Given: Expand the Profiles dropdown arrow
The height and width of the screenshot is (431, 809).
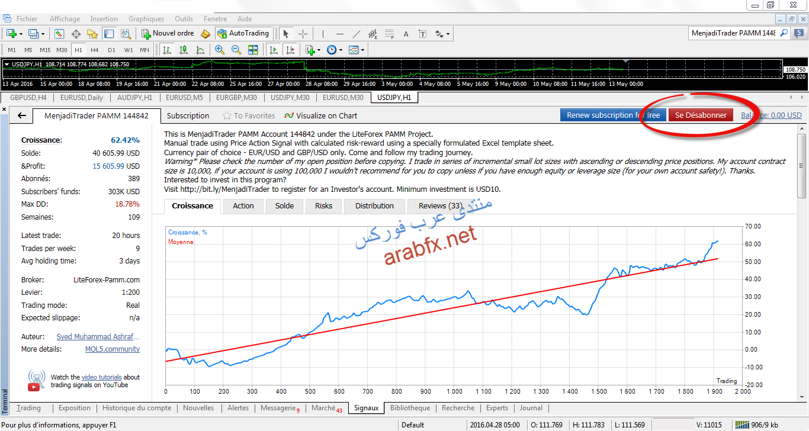Looking at the screenshot, I should [x=43, y=34].
